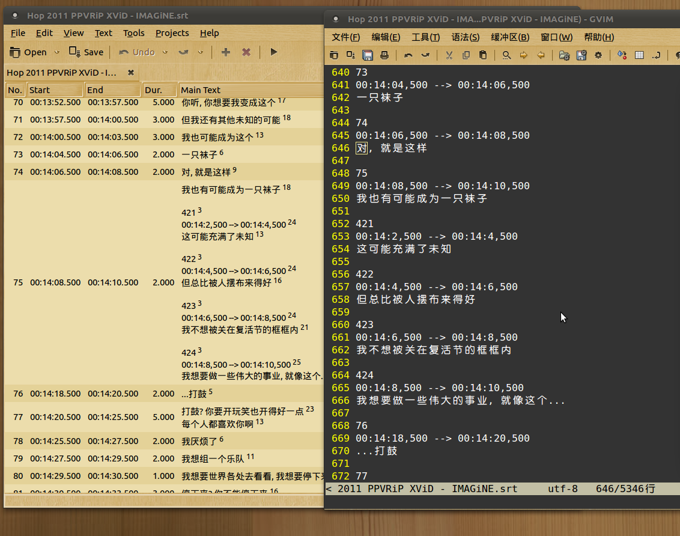The height and width of the screenshot is (536, 680).
Task: Click the Save button in the subtitle editor
Action: click(x=87, y=52)
